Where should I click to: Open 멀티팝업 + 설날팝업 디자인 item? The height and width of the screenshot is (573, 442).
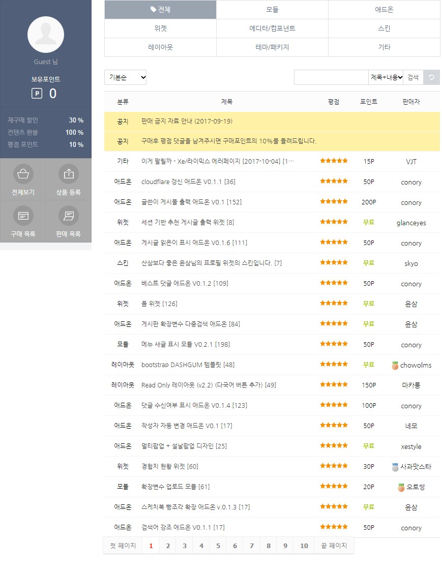(184, 446)
